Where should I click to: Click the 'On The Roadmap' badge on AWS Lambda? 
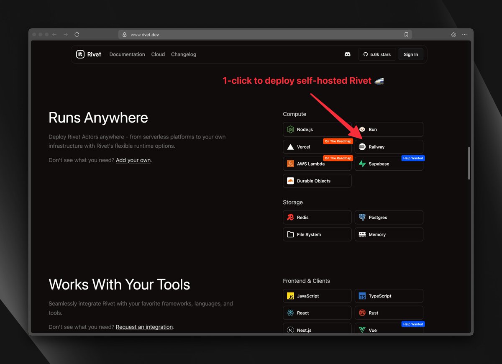(338, 158)
